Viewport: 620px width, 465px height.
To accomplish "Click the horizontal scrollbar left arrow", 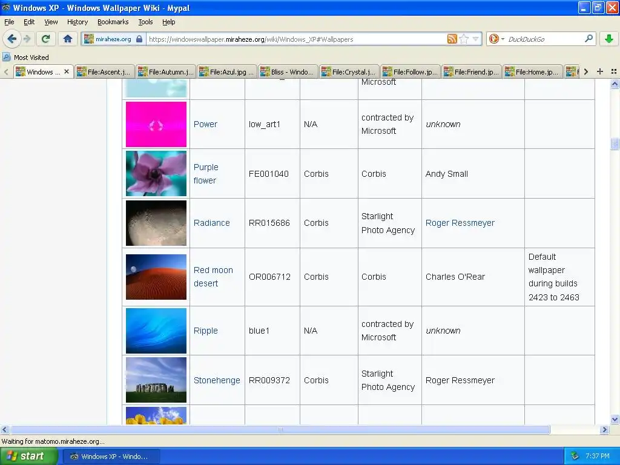I will [4, 429].
